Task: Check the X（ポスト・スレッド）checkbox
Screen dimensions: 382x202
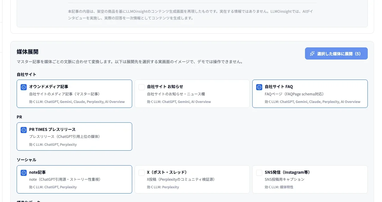Action: 142,173
